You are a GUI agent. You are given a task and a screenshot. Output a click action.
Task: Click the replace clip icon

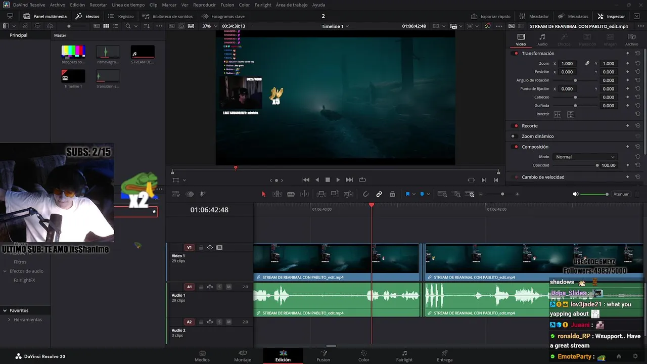tap(348, 194)
